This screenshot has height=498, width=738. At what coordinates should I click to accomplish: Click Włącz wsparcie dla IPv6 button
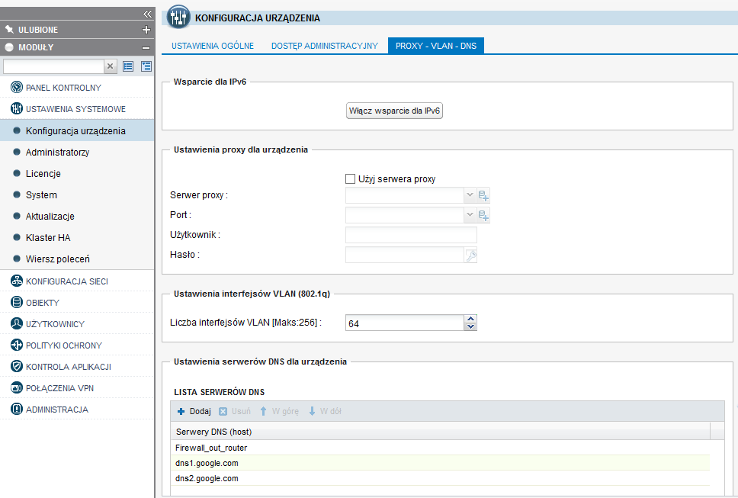pos(394,111)
